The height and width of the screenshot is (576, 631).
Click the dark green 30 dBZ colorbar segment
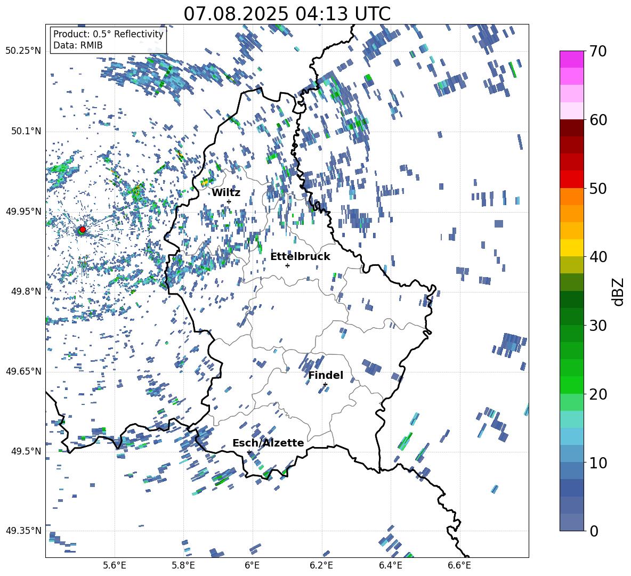click(x=571, y=316)
